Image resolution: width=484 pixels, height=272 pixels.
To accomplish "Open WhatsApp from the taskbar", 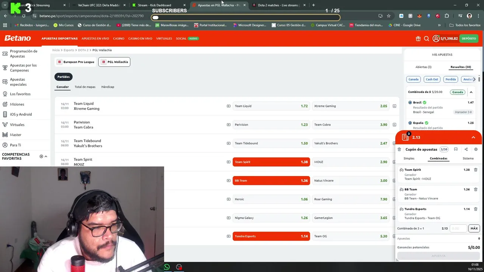I will [x=167, y=267].
